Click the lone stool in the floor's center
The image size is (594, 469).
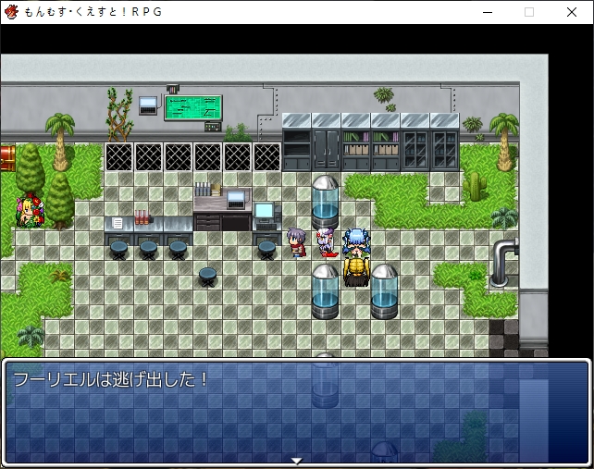coord(207,277)
